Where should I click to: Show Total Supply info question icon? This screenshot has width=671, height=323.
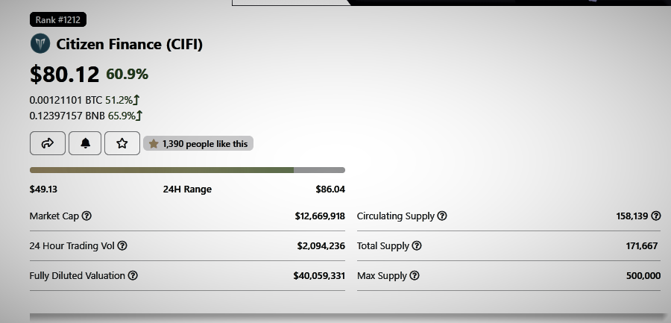[x=416, y=246]
